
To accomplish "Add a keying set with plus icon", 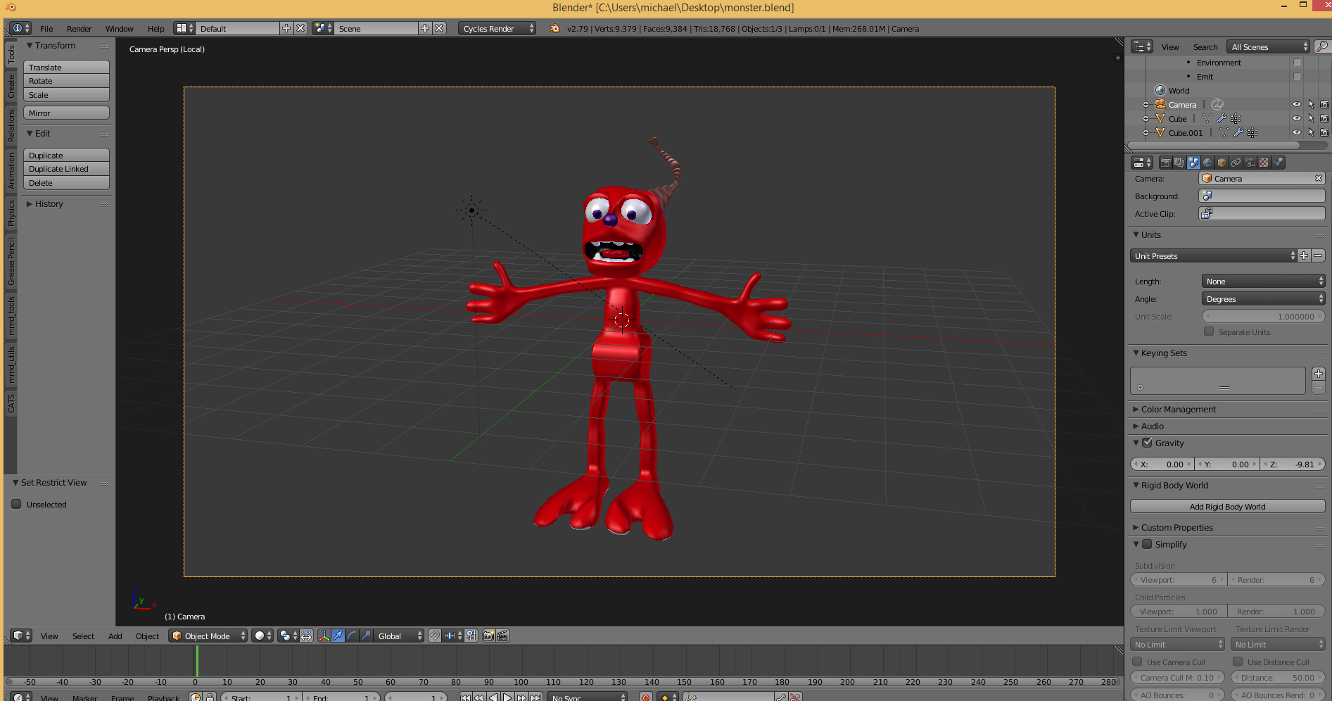I will pos(1319,374).
